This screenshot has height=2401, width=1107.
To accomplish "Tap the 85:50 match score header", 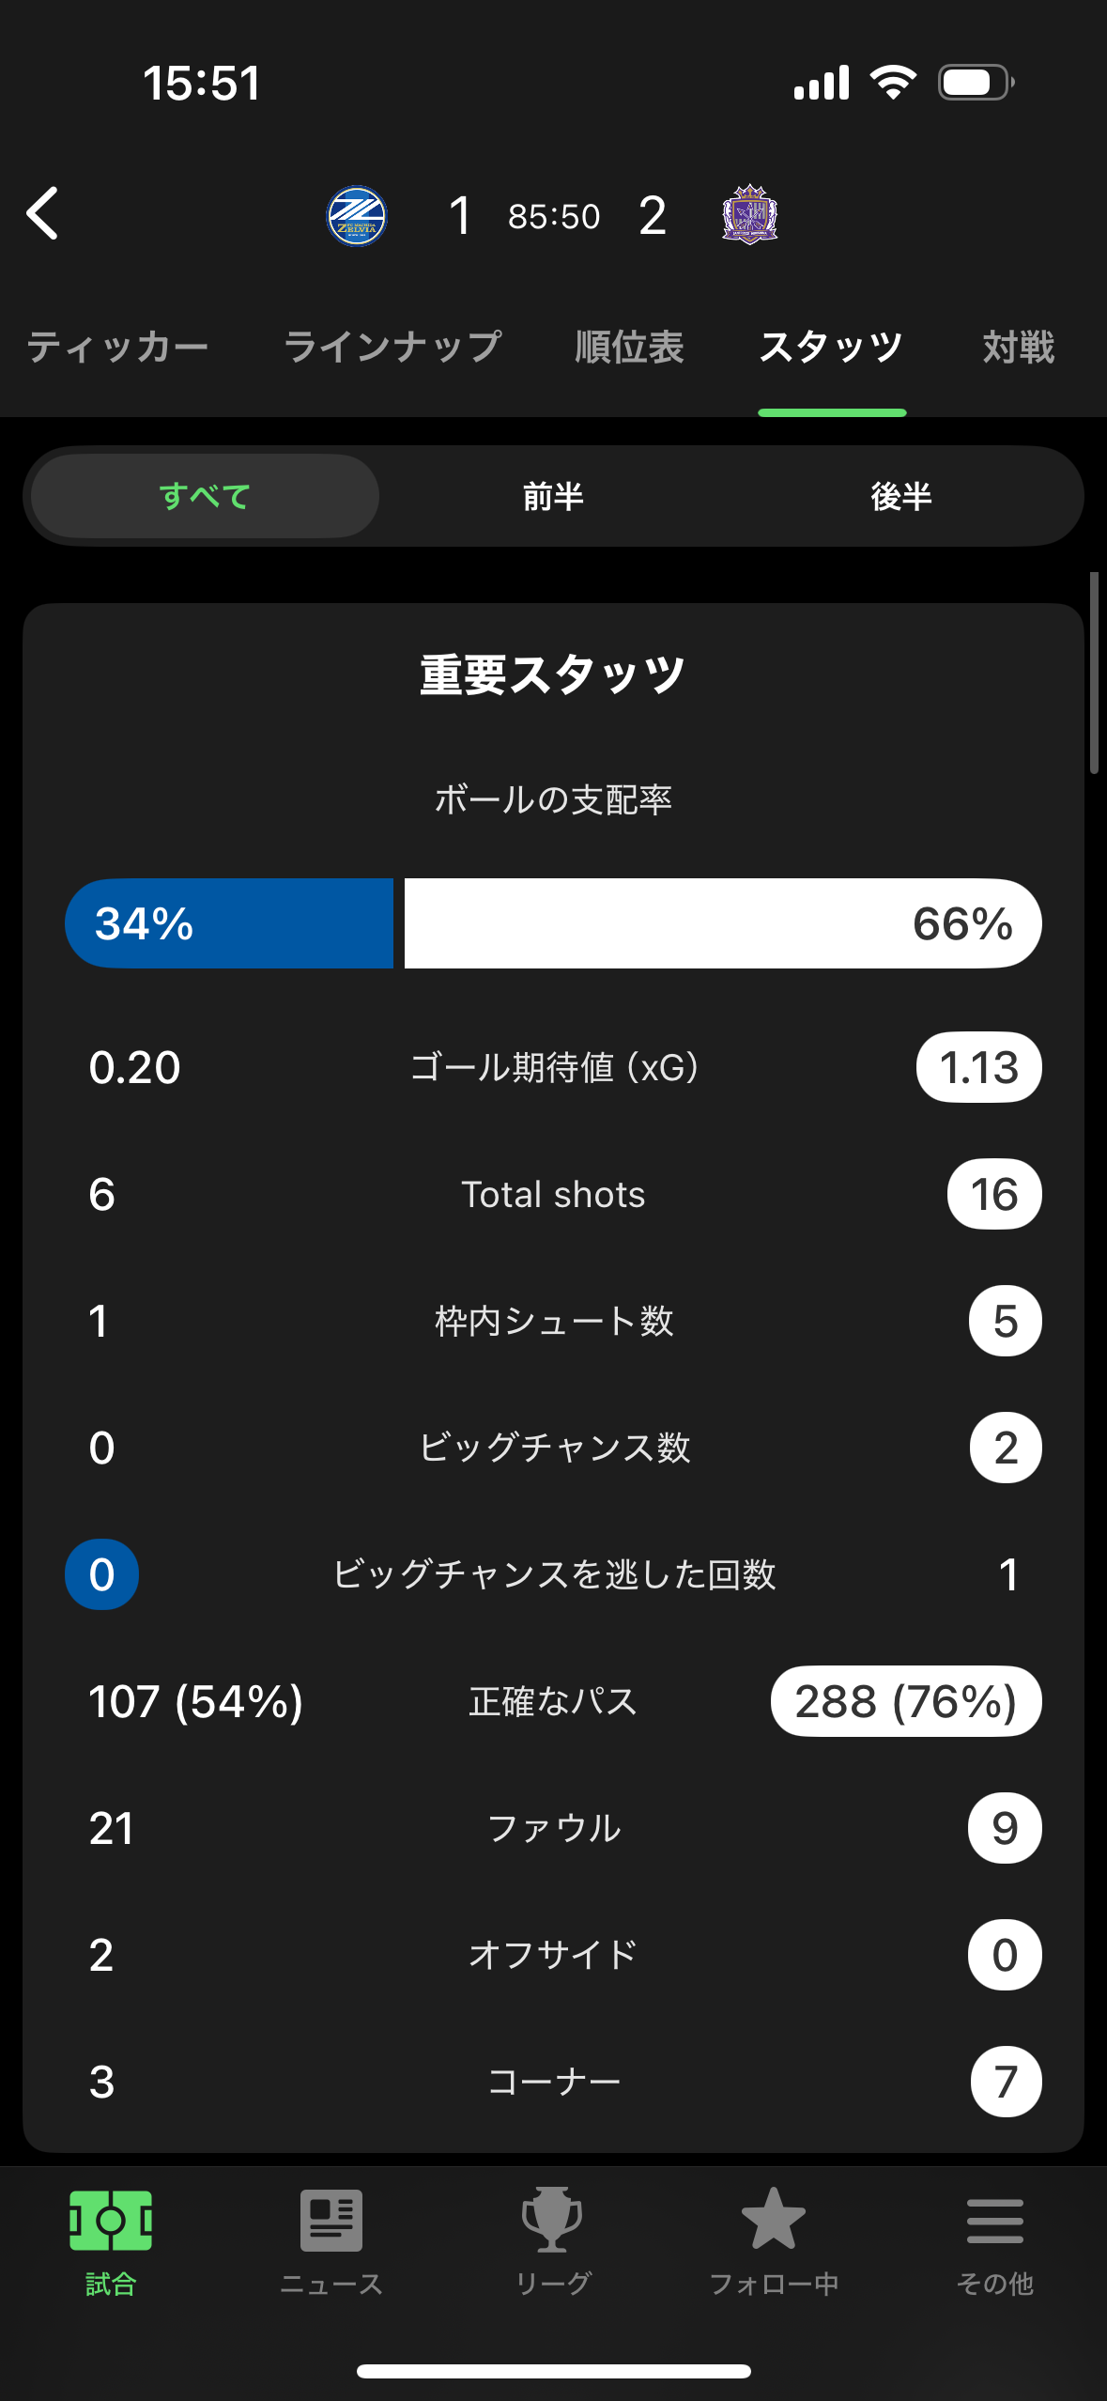I will [x=554, y=216].
